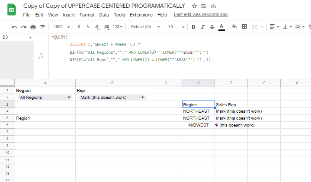Click the select-all corner box
The height and width of the screenshot is (182, 311).
7,83
